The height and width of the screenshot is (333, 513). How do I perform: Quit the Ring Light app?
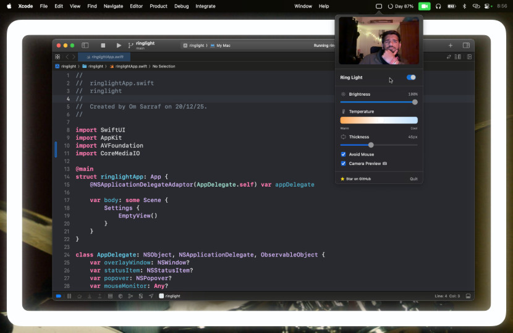[413, 179]
